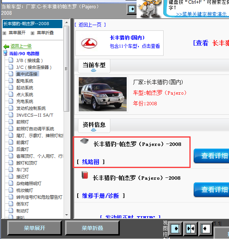This screenshot has width=229, height=239.
Task: Select 集中式连接 in the tree
Action: pos(27,74)
